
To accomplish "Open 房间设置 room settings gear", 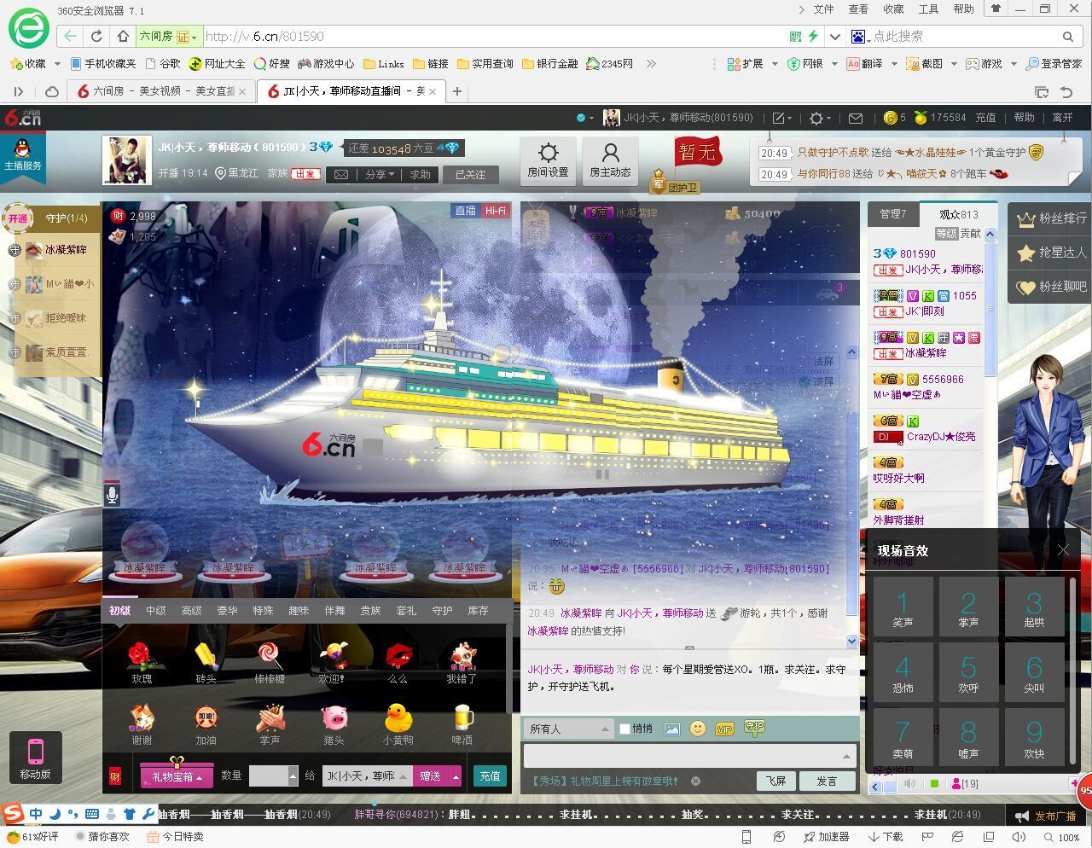I will click(x=548, y=160).
